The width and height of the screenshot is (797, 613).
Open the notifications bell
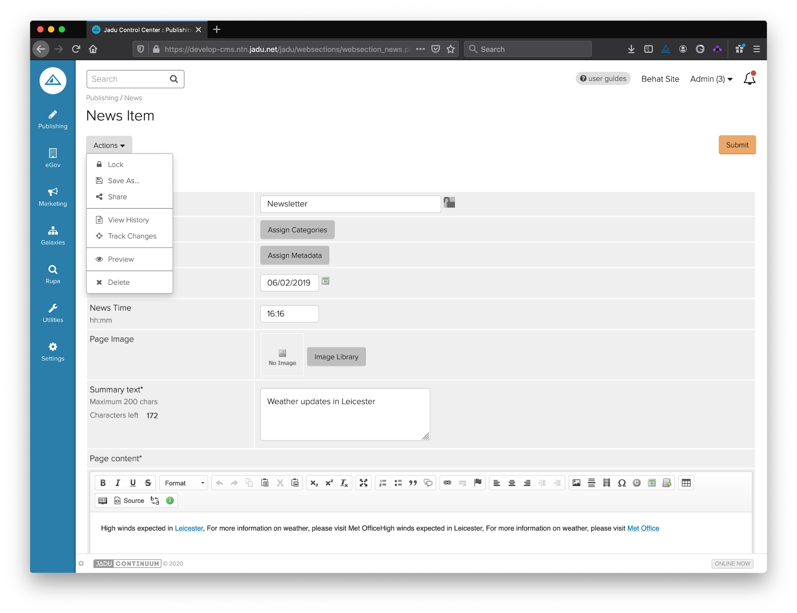[x=749, y=79]
